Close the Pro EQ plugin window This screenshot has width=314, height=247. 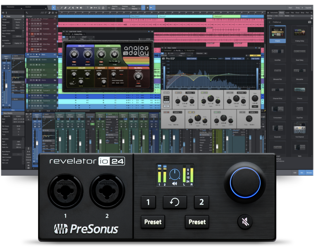click(259, 48)
